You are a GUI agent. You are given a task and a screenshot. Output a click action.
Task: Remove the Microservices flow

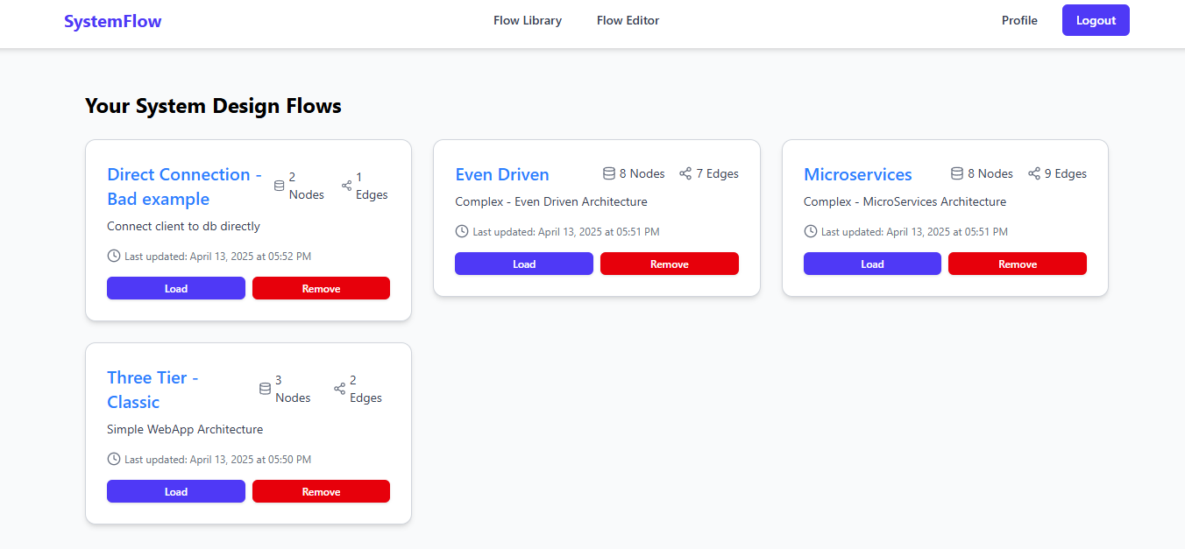tap(1017, 264)
